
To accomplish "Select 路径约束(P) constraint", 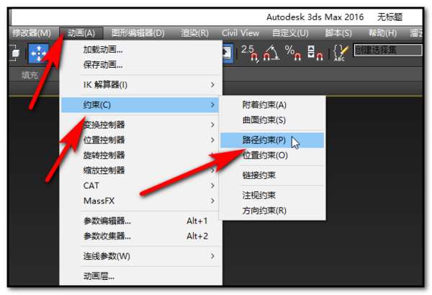I will [272, 140].
